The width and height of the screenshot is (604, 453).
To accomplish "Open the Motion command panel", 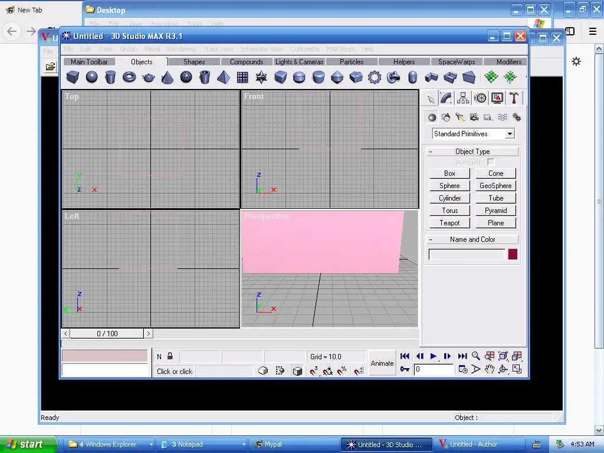I will (480, 98).
